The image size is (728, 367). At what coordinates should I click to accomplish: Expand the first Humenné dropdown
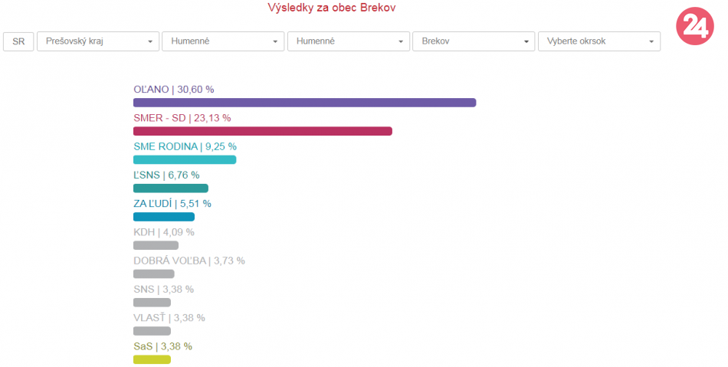(x=223, y=41)
